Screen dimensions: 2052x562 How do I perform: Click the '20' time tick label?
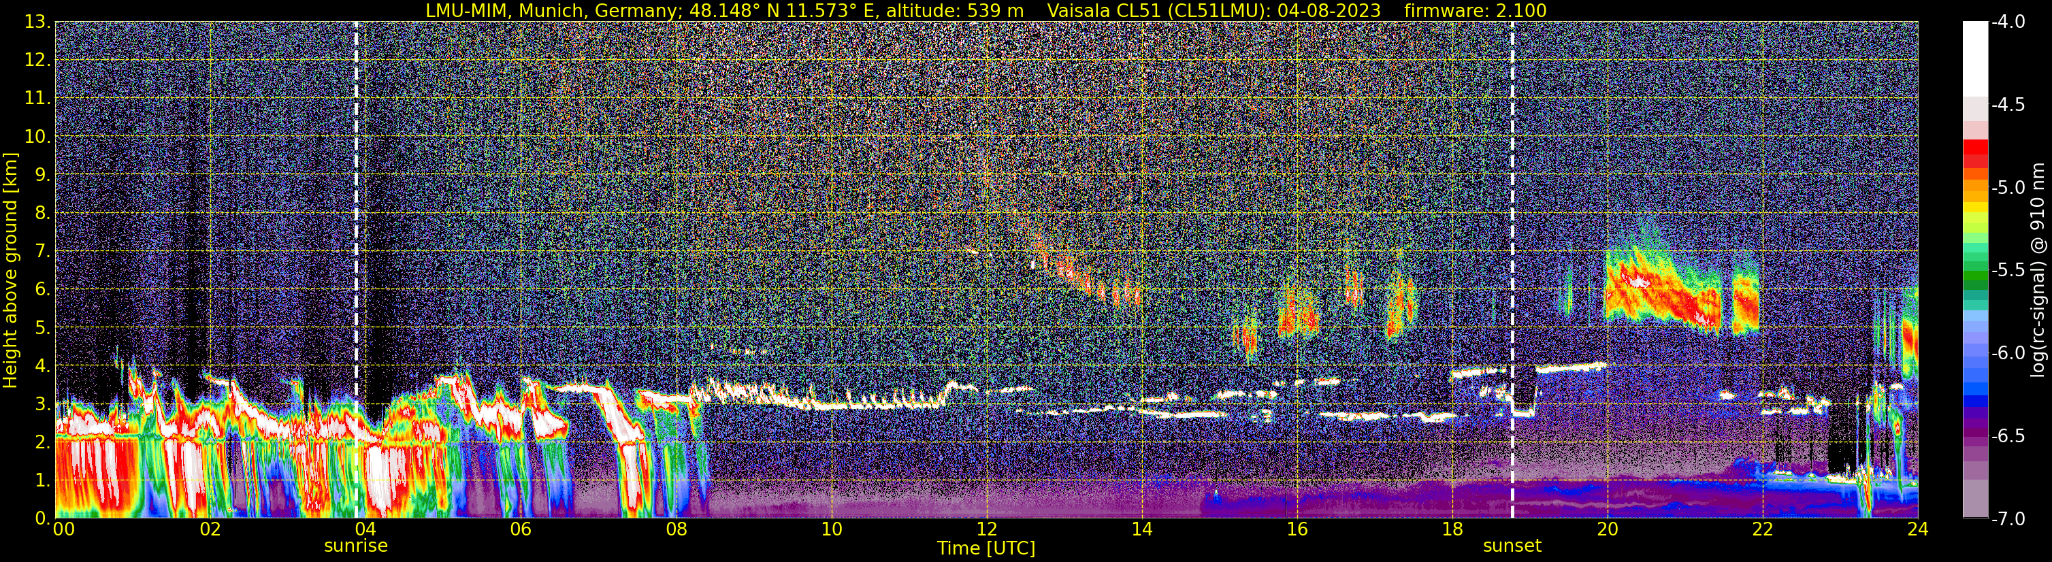pos(1608,529)
